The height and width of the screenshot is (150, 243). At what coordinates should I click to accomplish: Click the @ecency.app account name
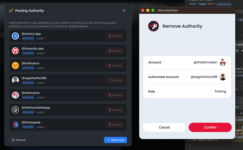(x=31, y=34)
